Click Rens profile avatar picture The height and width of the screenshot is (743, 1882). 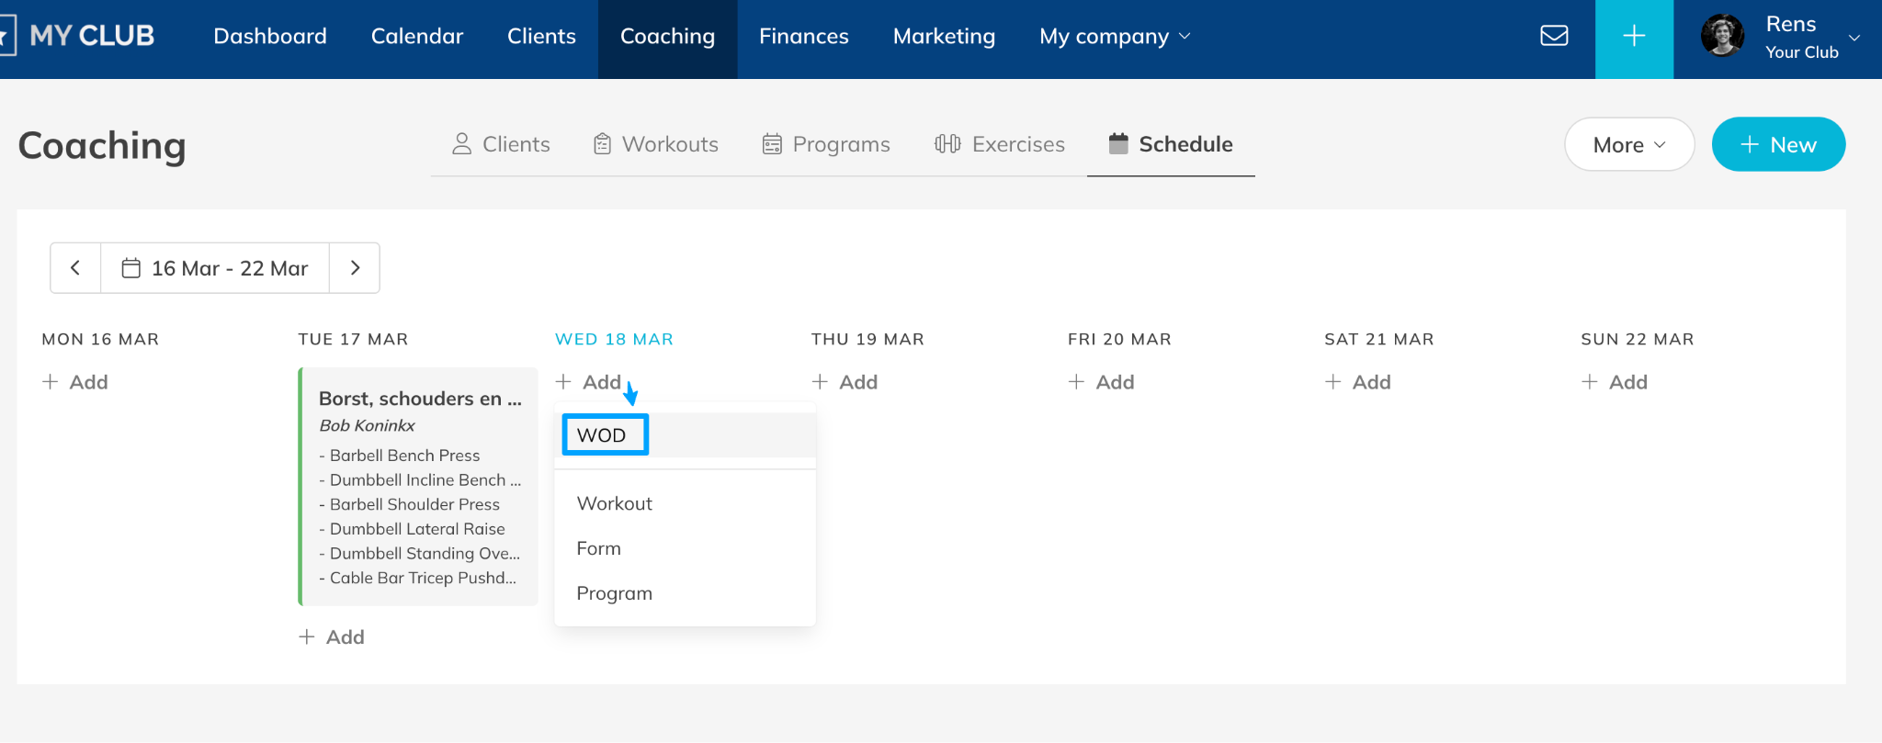pyautogui.click(x=1722, y=37)
